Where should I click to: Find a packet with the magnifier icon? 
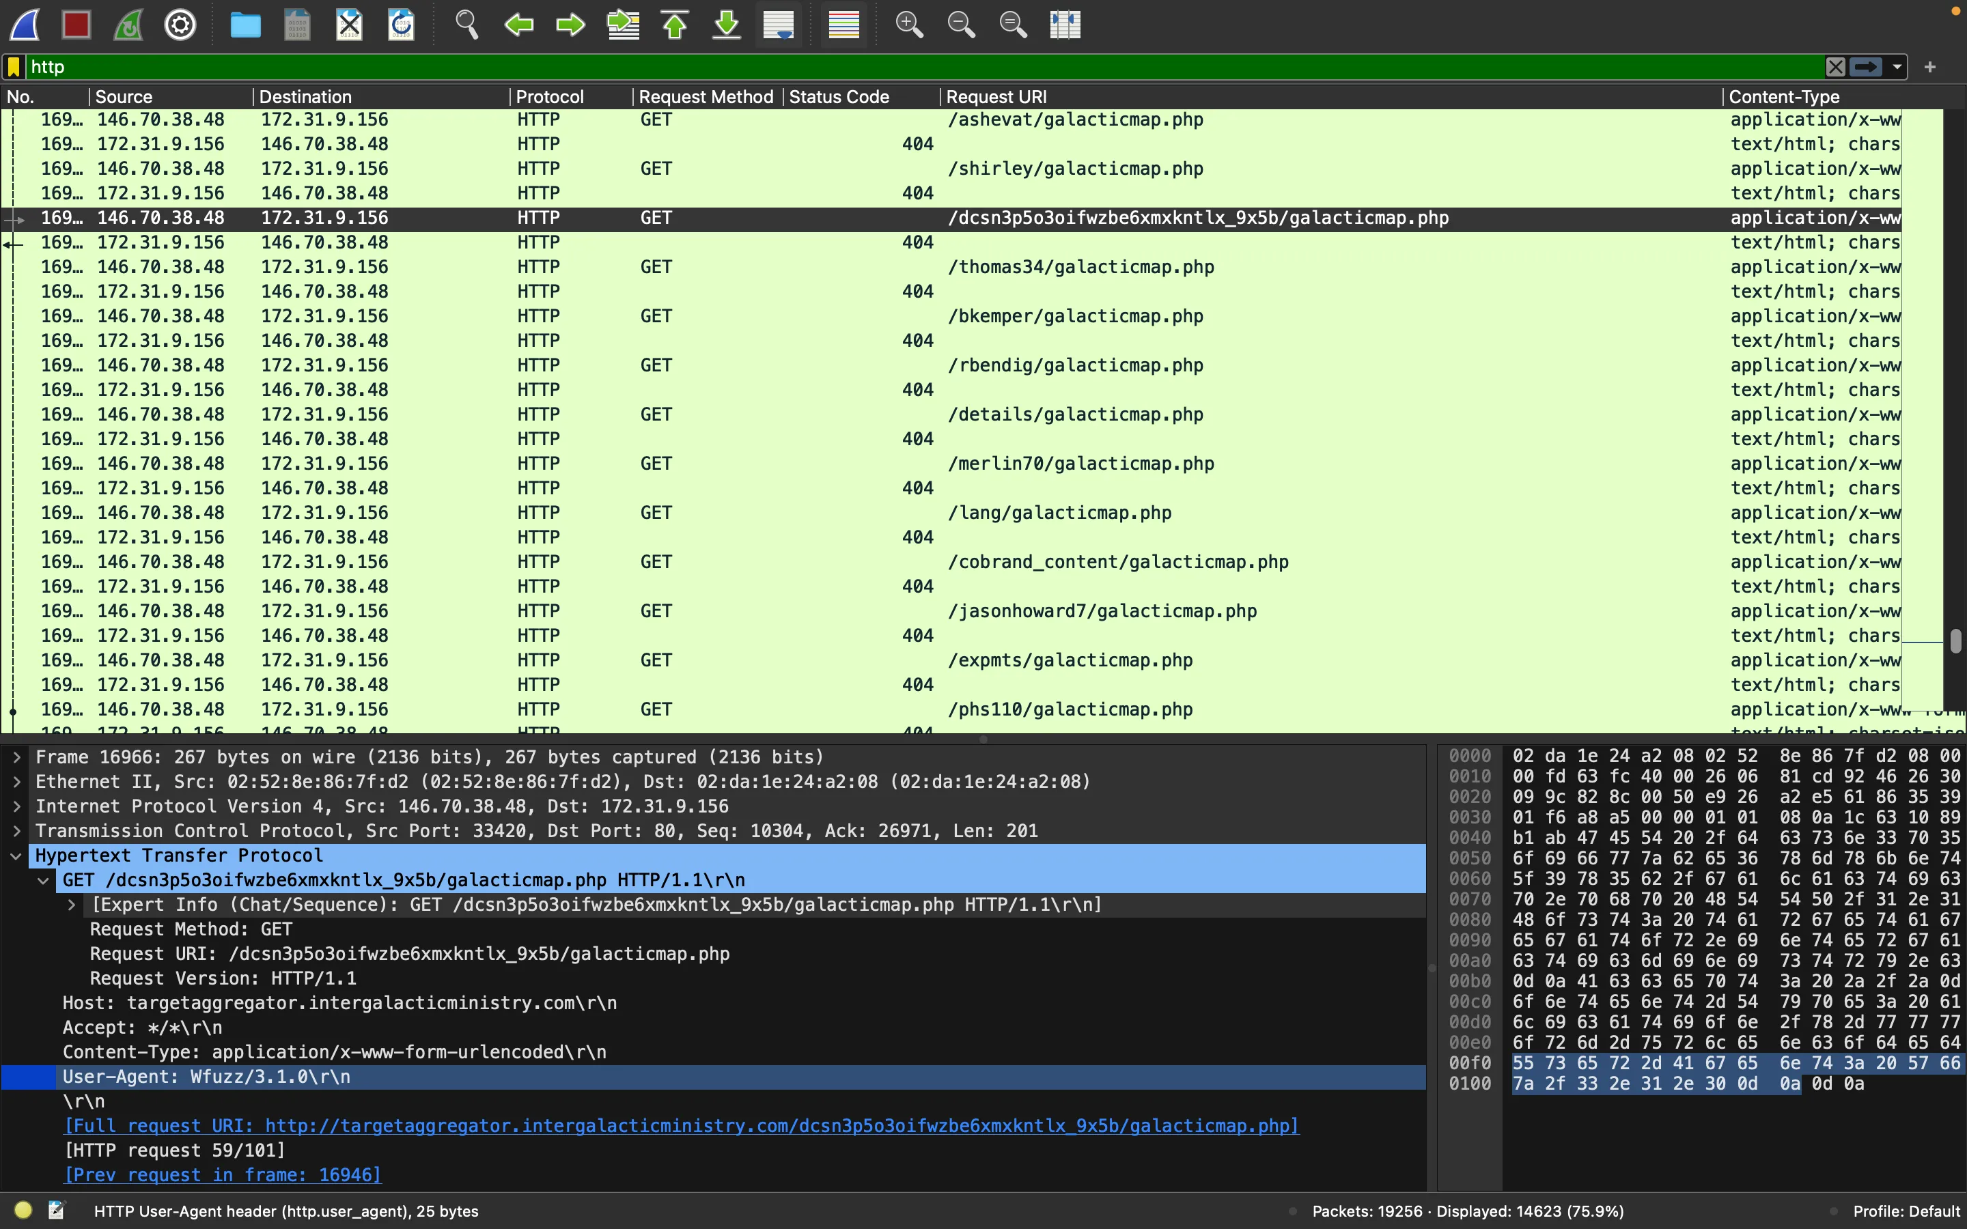[x=466, y=25]
